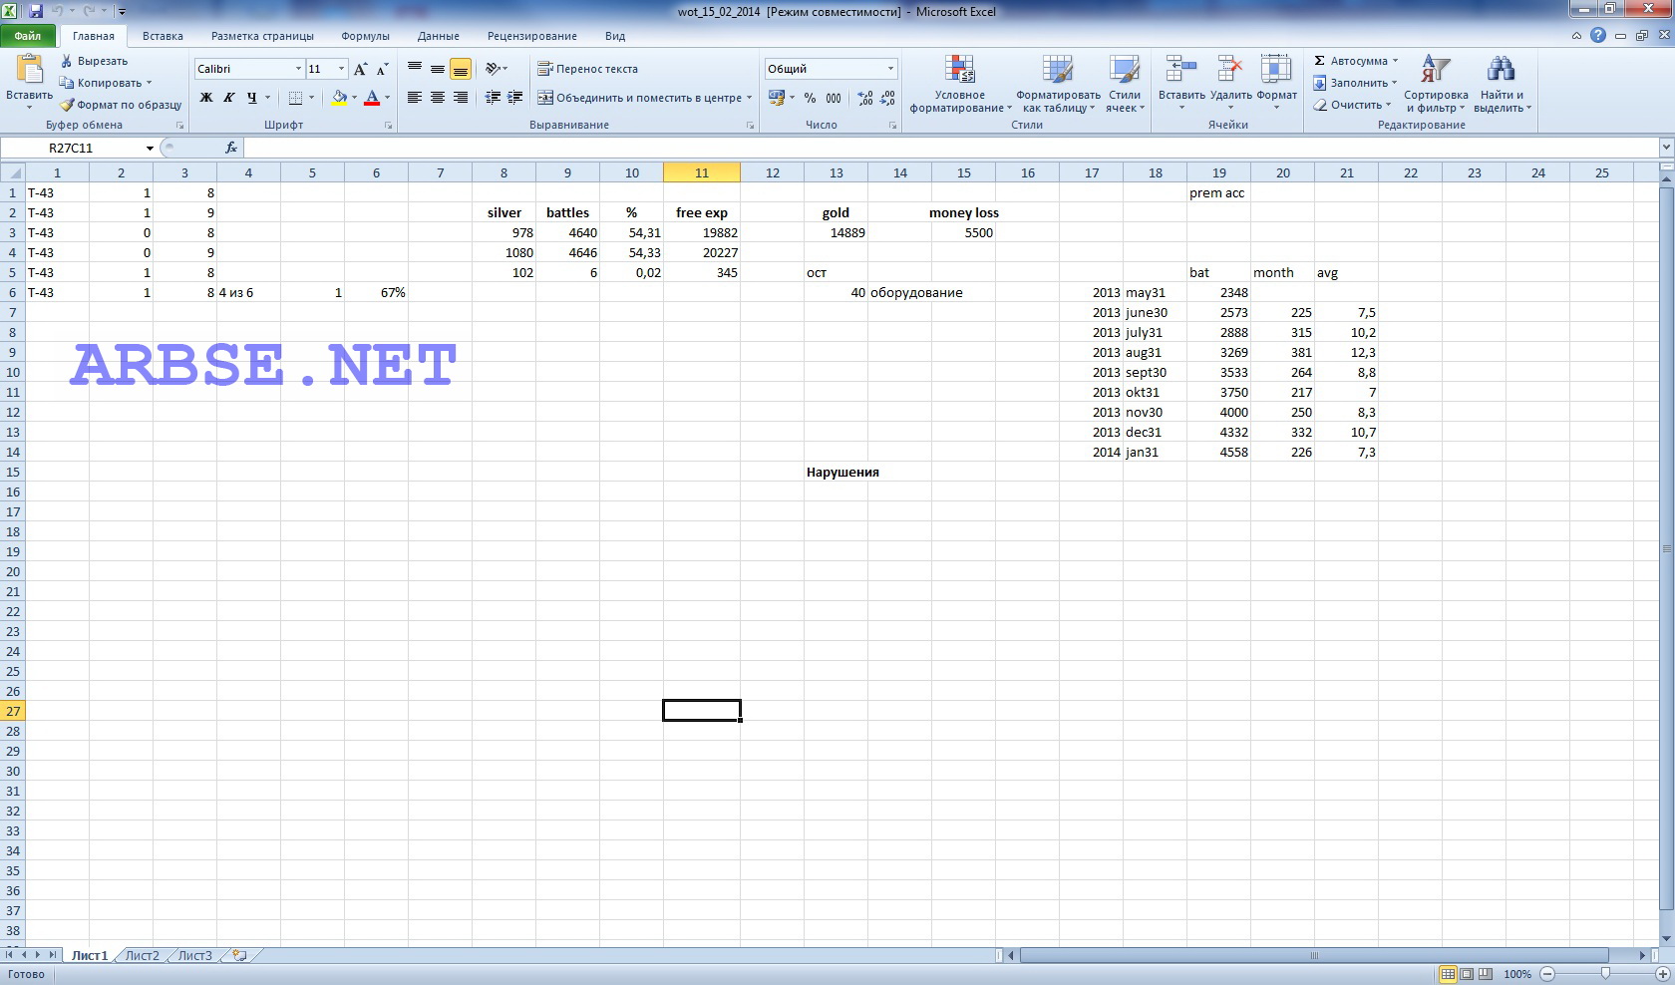Open sheet tab Лист2
Image resolution: width=1675 pixels, height=985 pixels.
click(x=142, y=955)
